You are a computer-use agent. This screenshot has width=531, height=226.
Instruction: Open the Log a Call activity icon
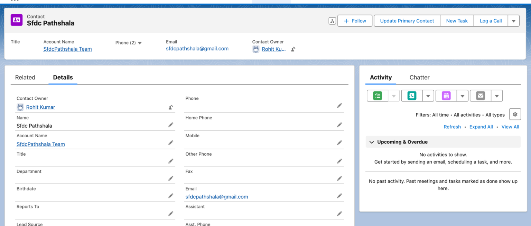411,96
